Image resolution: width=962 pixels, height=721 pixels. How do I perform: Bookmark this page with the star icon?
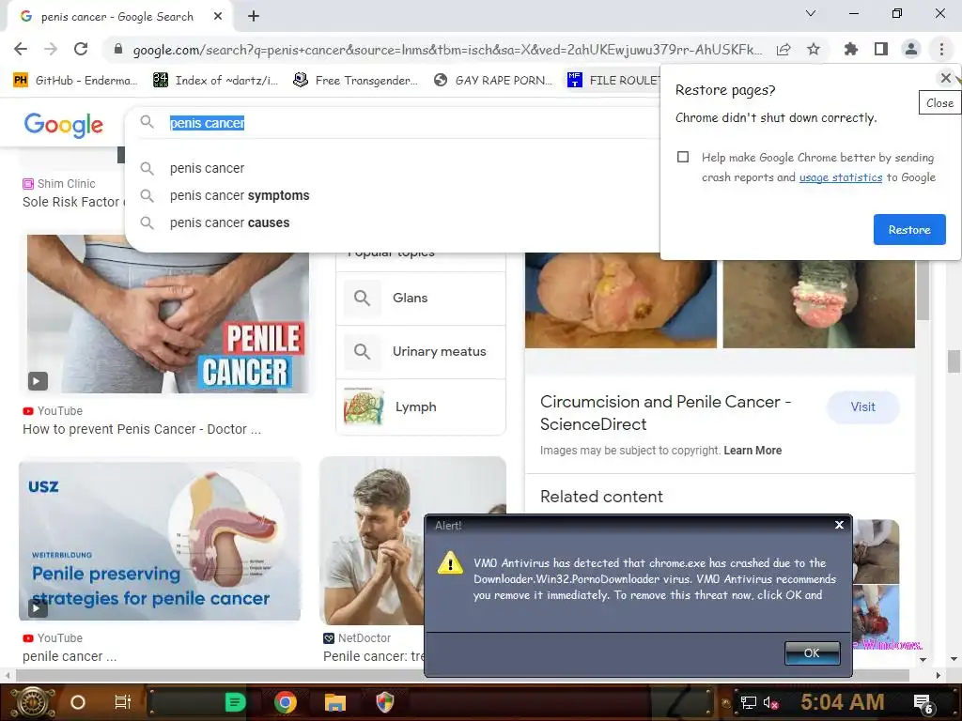pyautogui.click(x=814, y=49)
